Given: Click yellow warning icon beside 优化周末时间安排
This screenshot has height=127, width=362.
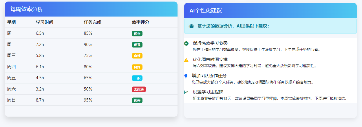Looking at the screenshot, I should (186, 60).
